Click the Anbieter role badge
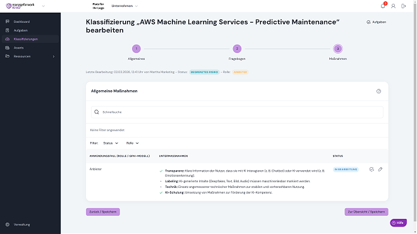 click(240, 72)
